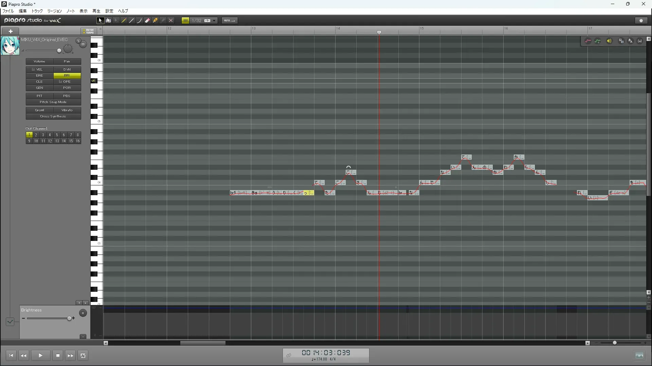Select the curve drawing tool
This screenshot has width=652, height=366.
point(140,21)
